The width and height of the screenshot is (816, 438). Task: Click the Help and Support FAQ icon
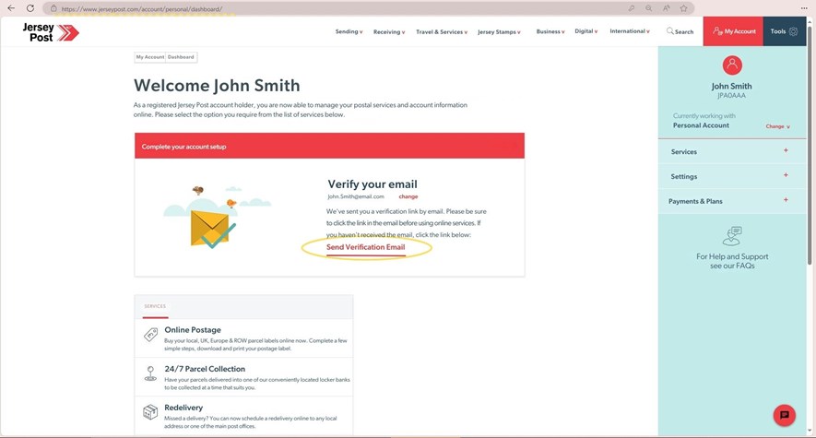(x=732, y=236)
